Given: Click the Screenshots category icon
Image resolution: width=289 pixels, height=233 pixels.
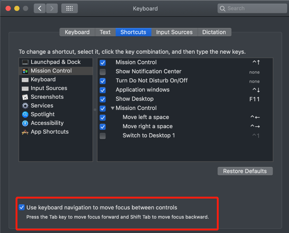Looking at the screenshot, I should pyautogui.click(x=25, y=97).
